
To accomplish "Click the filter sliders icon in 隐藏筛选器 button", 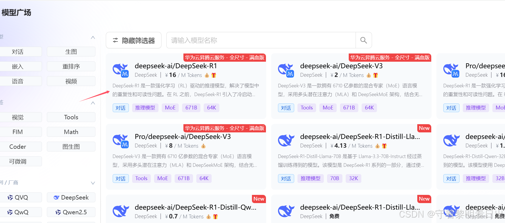I will coord(115,40).
